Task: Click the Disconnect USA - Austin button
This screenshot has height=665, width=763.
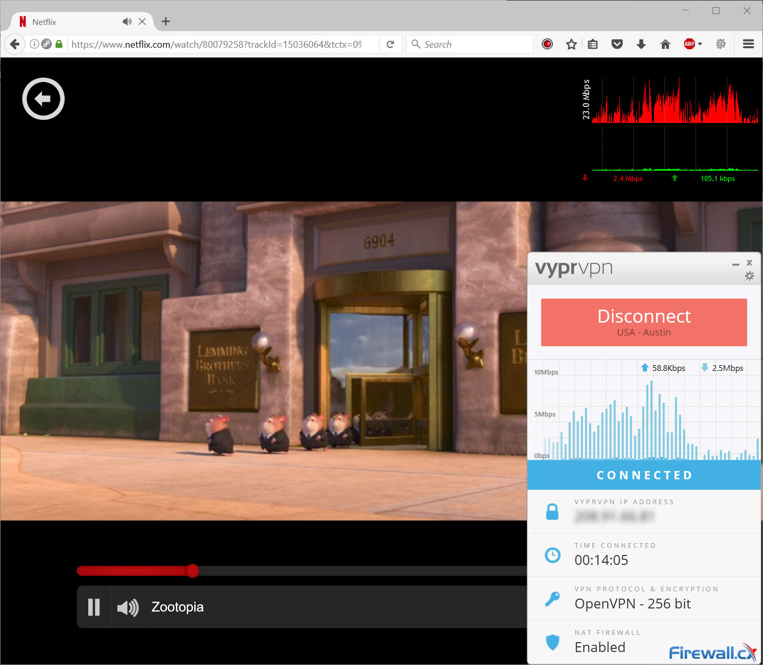Action: [644, 322]
